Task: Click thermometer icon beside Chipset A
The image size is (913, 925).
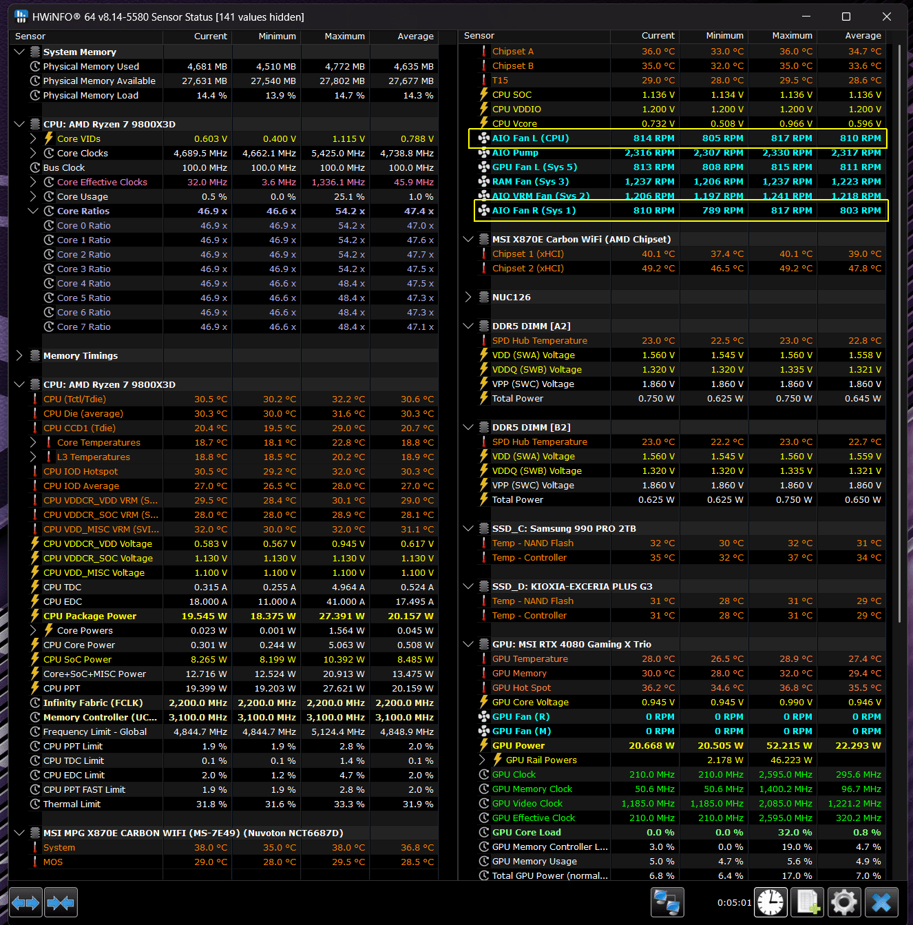Action: [x=484, y=51]
